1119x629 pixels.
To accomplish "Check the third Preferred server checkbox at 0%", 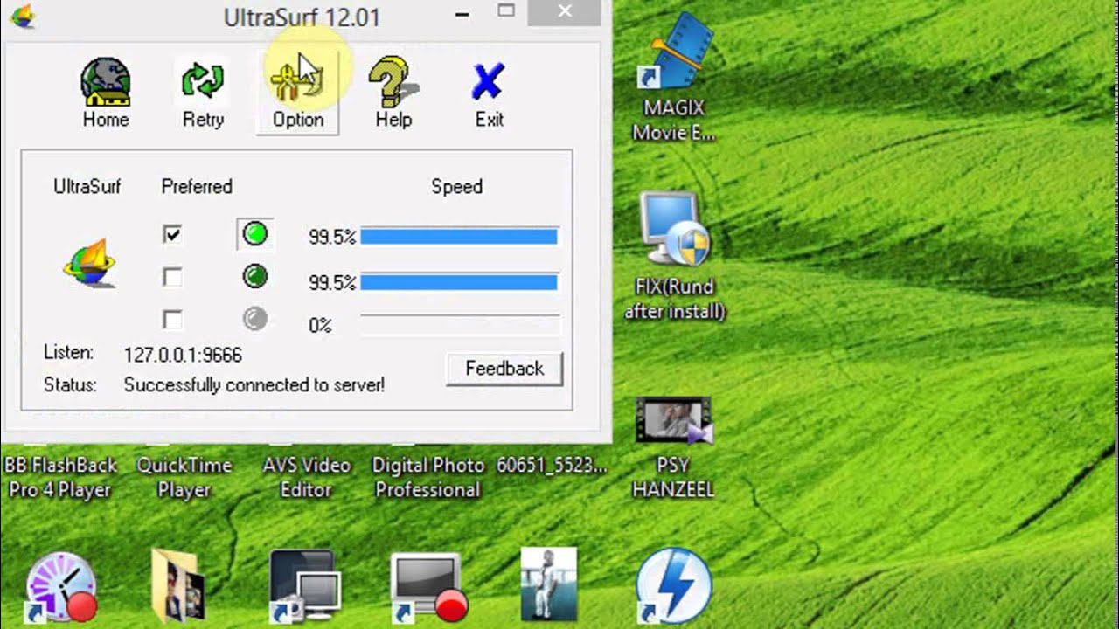I will coord(172,320).
